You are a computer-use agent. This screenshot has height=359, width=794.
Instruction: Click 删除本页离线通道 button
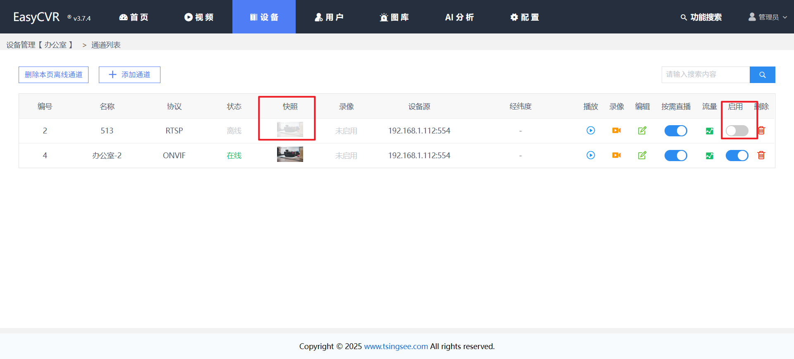pos(53,75)
